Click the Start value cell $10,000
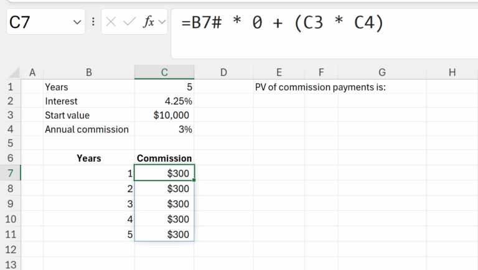478x270 pixels. pos(164,115)
